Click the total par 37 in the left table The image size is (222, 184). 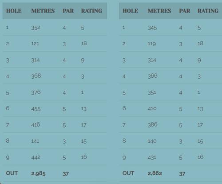click(66, 174)
